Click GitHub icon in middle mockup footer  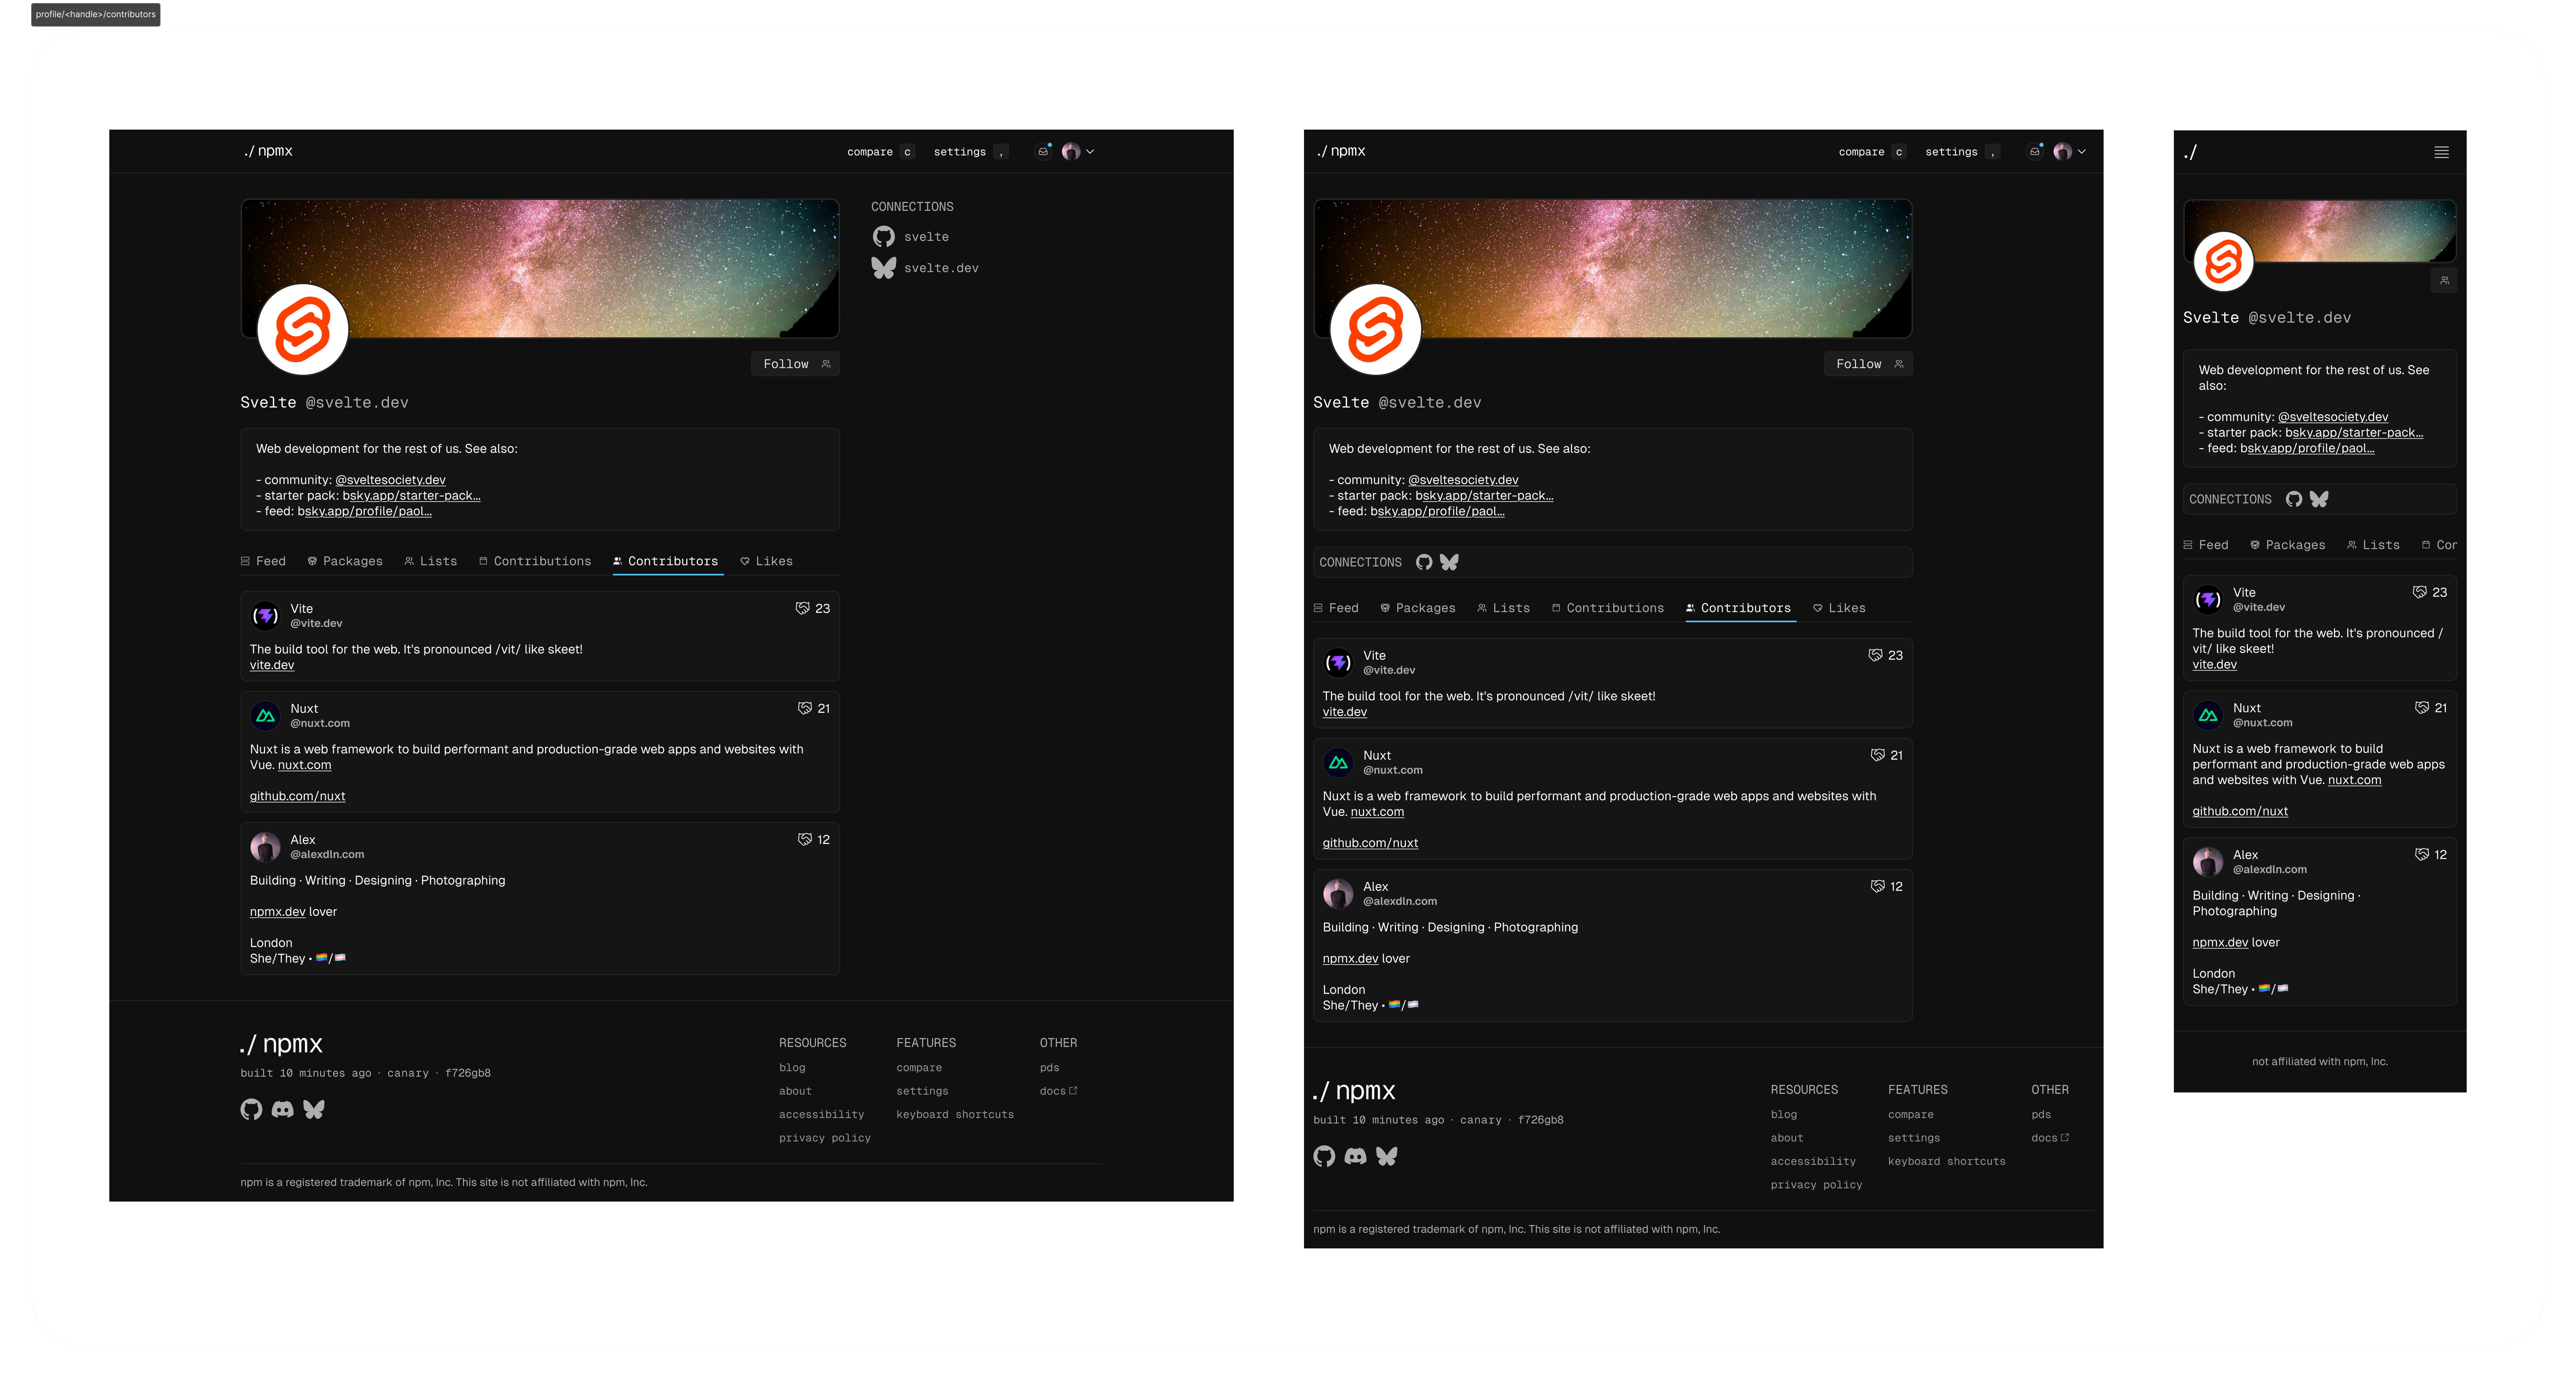pyautogui.click(x=1324, y=1156)
